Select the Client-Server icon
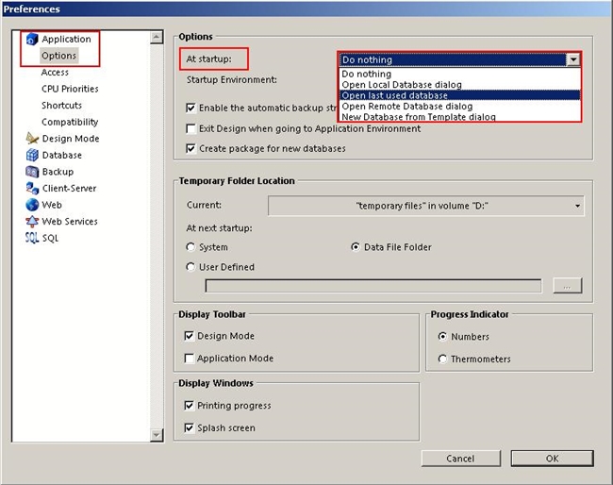This screenshot has width=613, height=485. 32,189
